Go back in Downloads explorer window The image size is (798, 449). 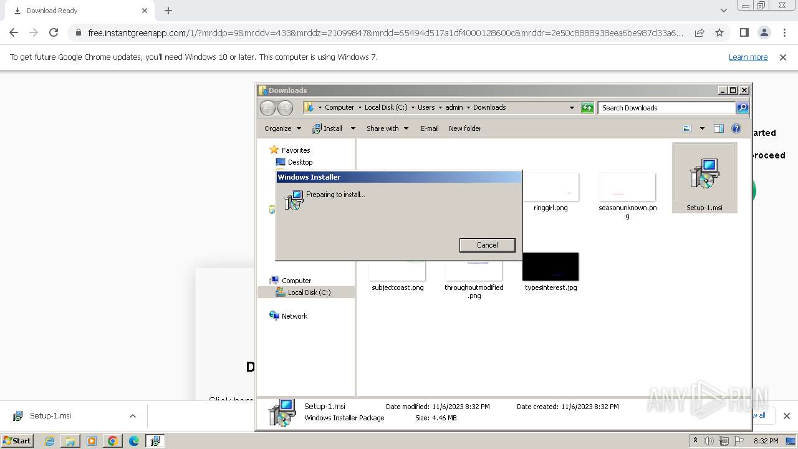tap(267, 108)
